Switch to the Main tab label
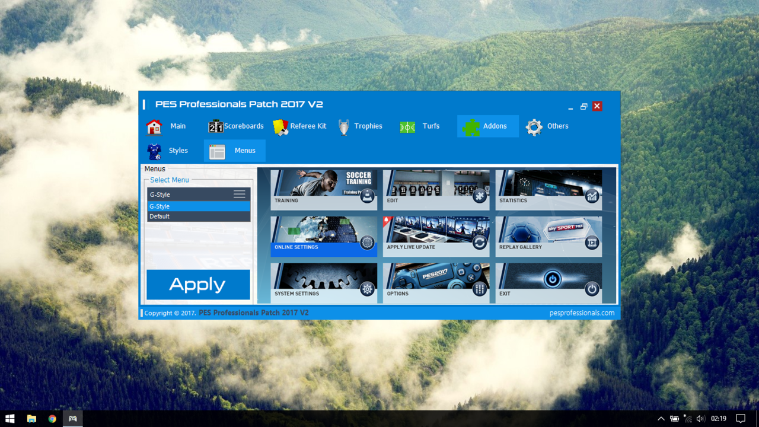Screen dimensions: 759x427 tap(178, 126)
